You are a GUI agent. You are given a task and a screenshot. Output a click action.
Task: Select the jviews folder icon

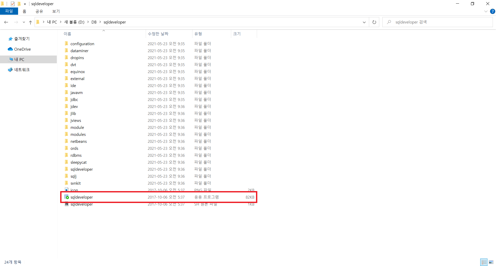point(66,120)
